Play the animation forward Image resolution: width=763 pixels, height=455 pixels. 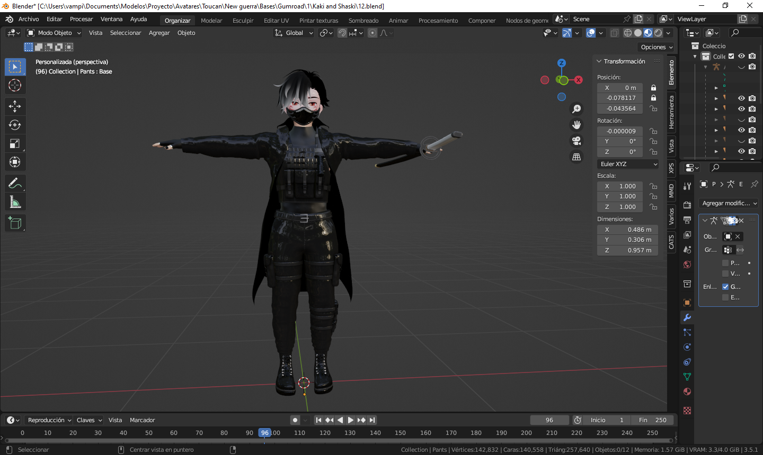point(350,420)
